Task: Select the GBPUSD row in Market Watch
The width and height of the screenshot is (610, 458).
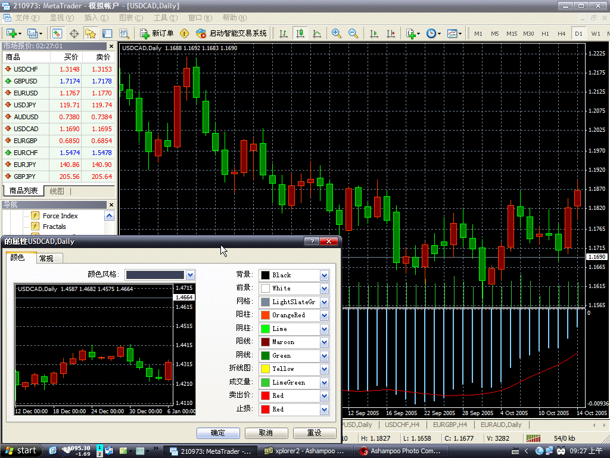Action: (x=59, y=81)
